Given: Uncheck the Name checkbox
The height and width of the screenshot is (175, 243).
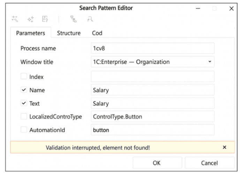Looking at the screenshot, I should point(23,90).
